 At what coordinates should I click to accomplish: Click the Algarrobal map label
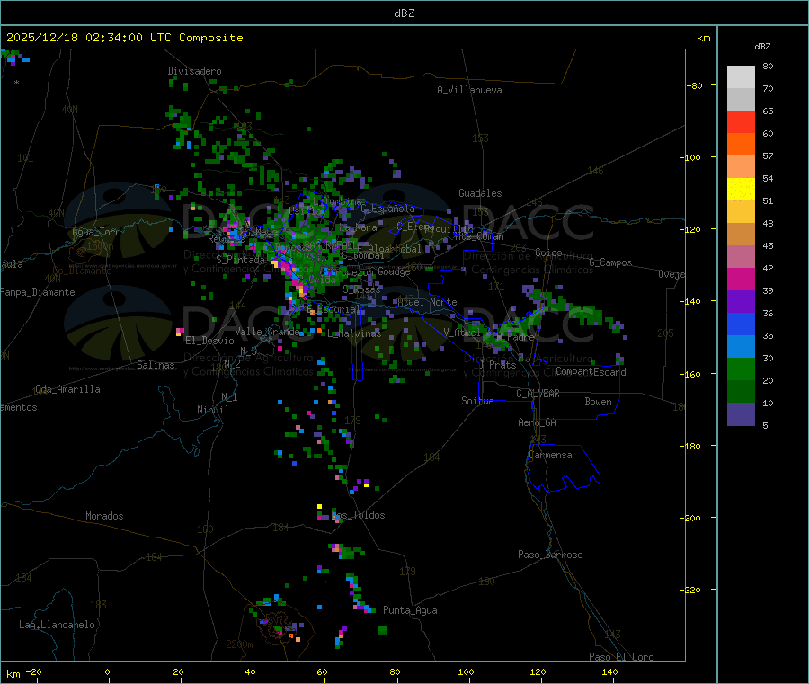coord(395,249)
